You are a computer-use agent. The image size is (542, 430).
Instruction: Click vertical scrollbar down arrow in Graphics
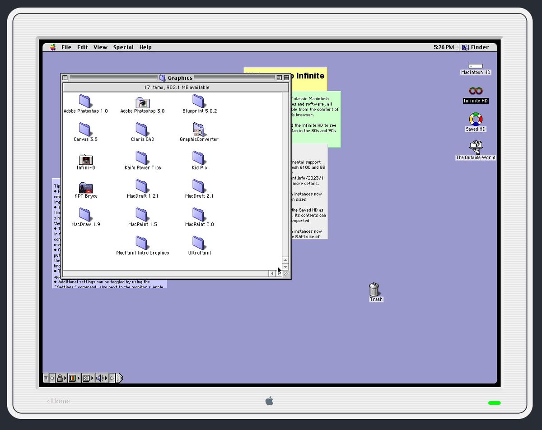285,267
